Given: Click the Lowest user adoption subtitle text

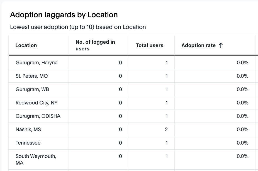Looking at the screenshot, I should coord(78,27).
